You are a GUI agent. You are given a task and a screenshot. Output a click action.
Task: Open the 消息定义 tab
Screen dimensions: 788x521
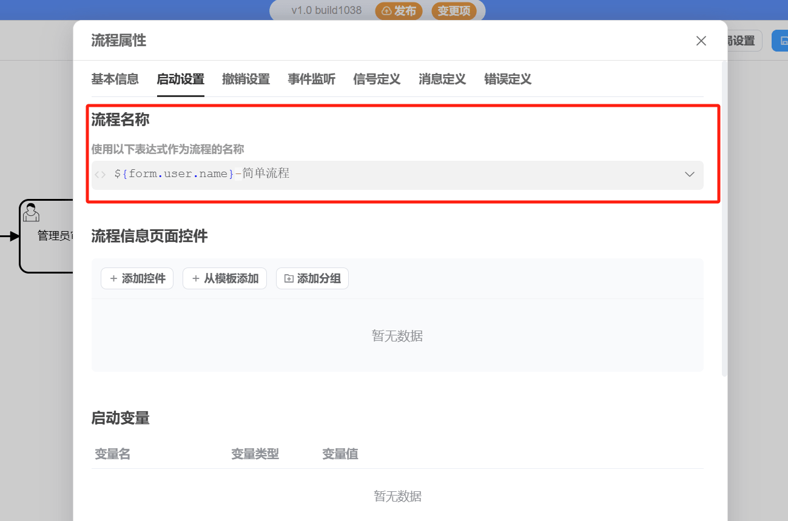(442, 79)
